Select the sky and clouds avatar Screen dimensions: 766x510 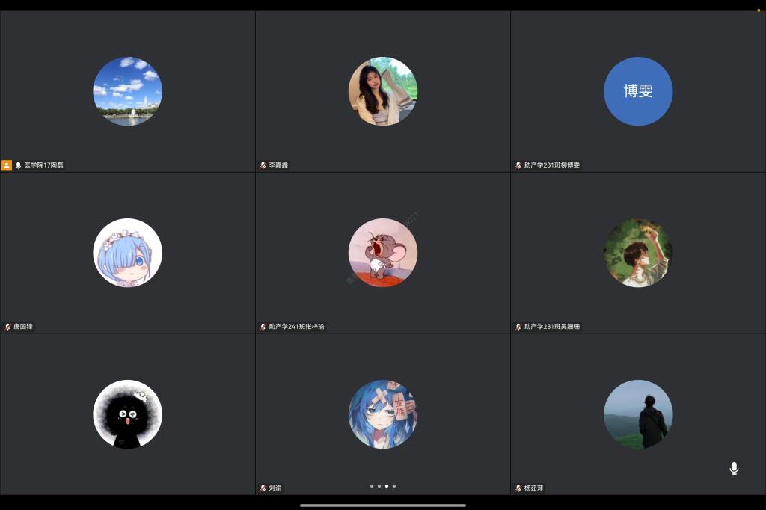pyautogui.click(x=127, y=91)
